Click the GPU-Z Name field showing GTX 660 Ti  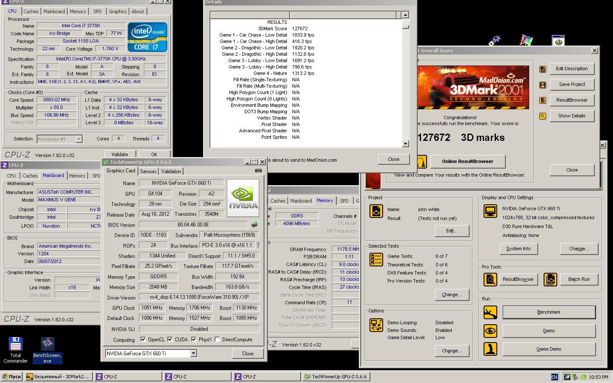coord(181,183)
